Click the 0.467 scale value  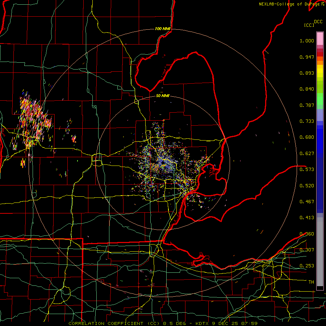[307, 202]
